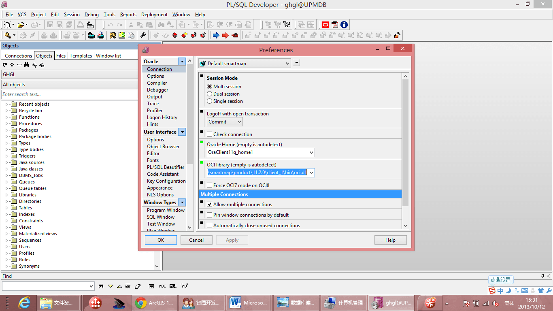Enable the Check connection checkbox
553x311 pixels.
tap(210, 134)
